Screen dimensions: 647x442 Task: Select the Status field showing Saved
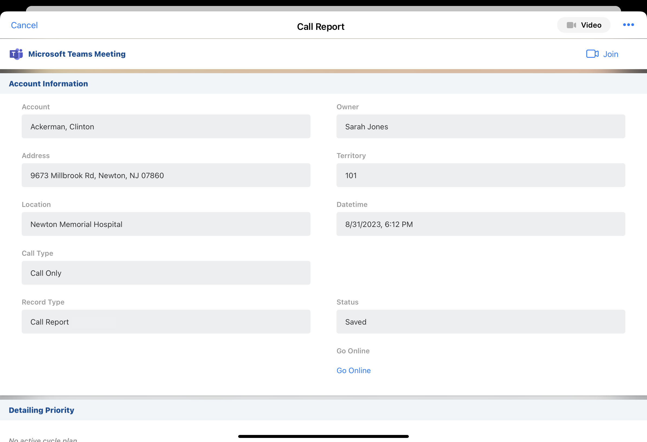[481, 322]
